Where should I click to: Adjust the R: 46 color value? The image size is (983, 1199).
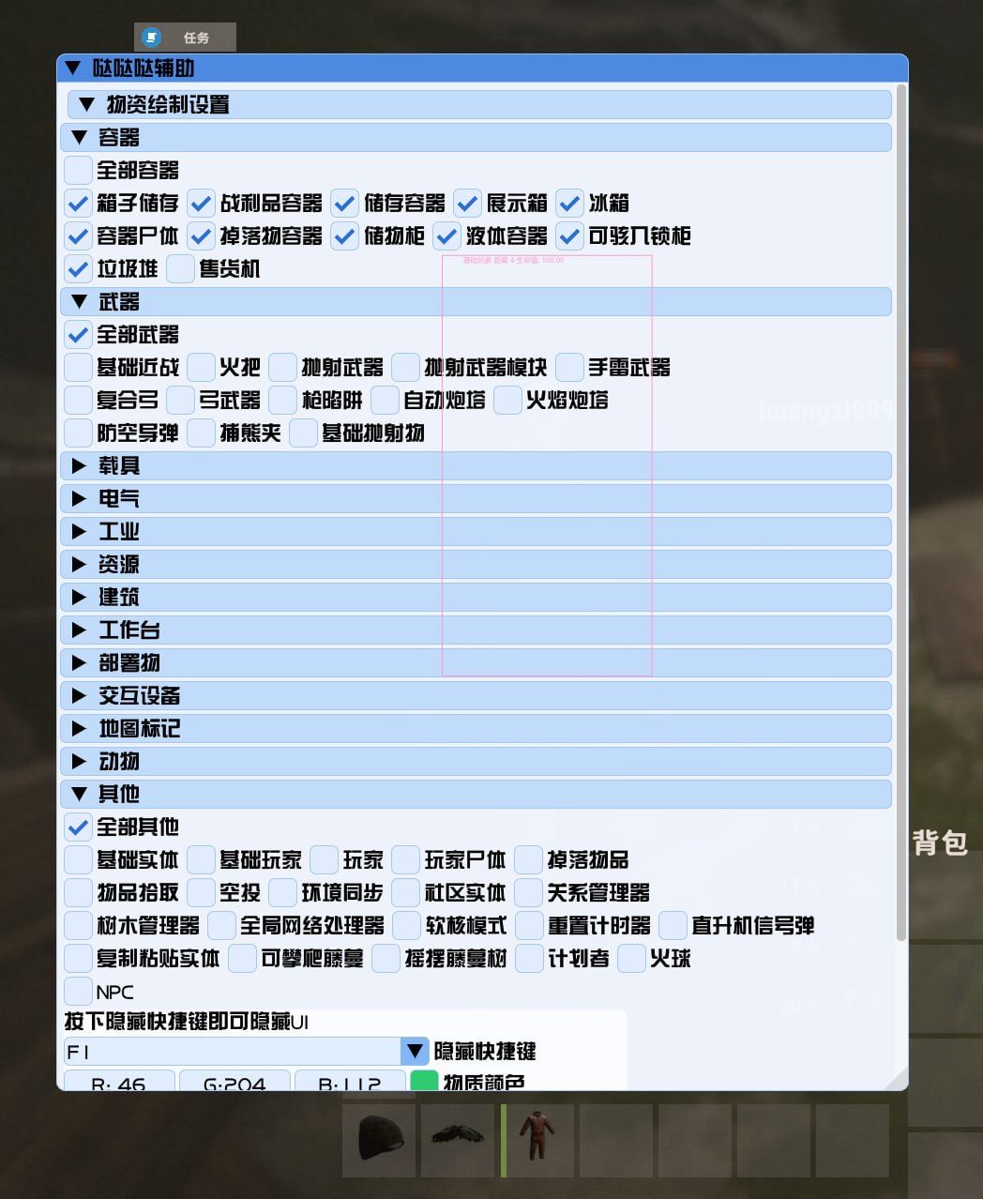point(119,1081)
